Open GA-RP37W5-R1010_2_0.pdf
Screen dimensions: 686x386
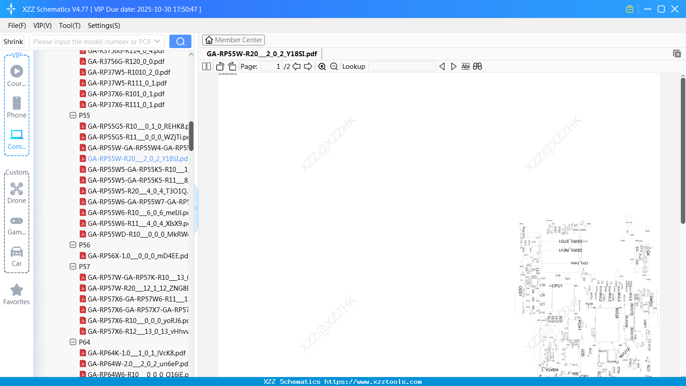pos(129,72)
